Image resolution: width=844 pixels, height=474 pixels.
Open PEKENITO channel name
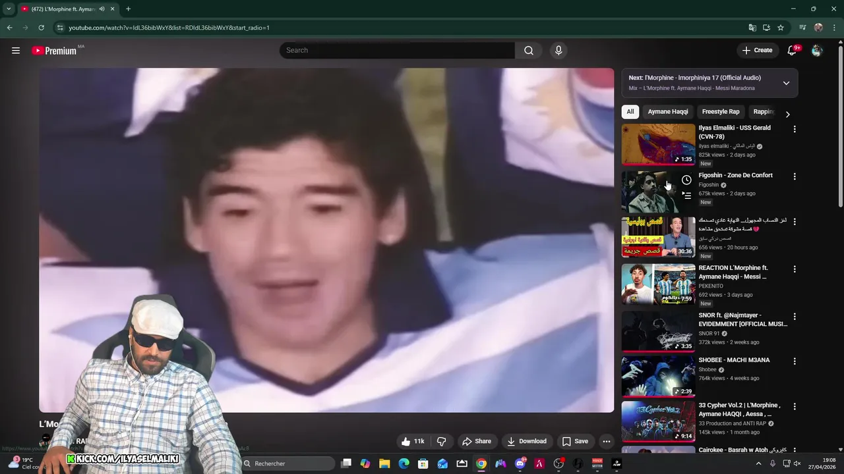pos(711,286)
